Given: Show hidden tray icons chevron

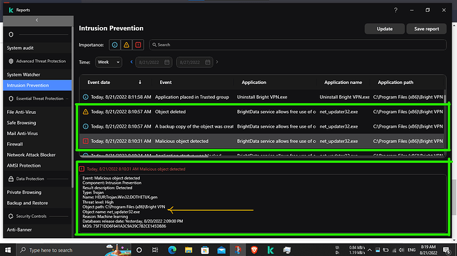Looking at the screenshot, I should pos(370,250).
